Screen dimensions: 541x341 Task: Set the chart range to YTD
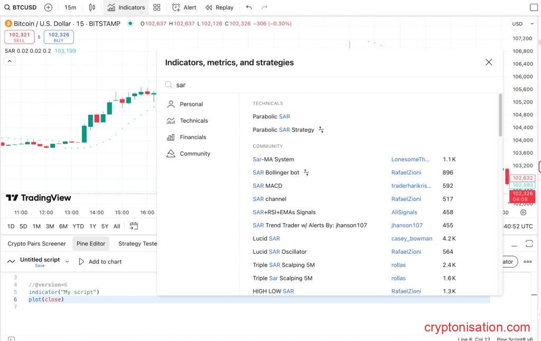tap(78, 226)
